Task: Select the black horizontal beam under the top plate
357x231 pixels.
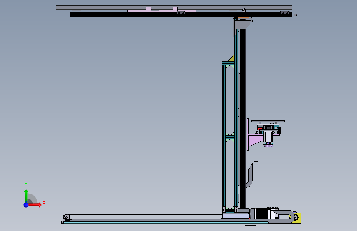Action: tap(181, 14)
